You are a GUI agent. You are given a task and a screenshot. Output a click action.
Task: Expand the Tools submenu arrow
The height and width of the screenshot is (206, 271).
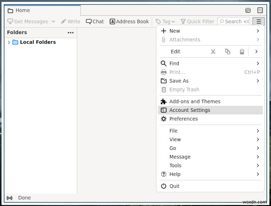(258, 165)
